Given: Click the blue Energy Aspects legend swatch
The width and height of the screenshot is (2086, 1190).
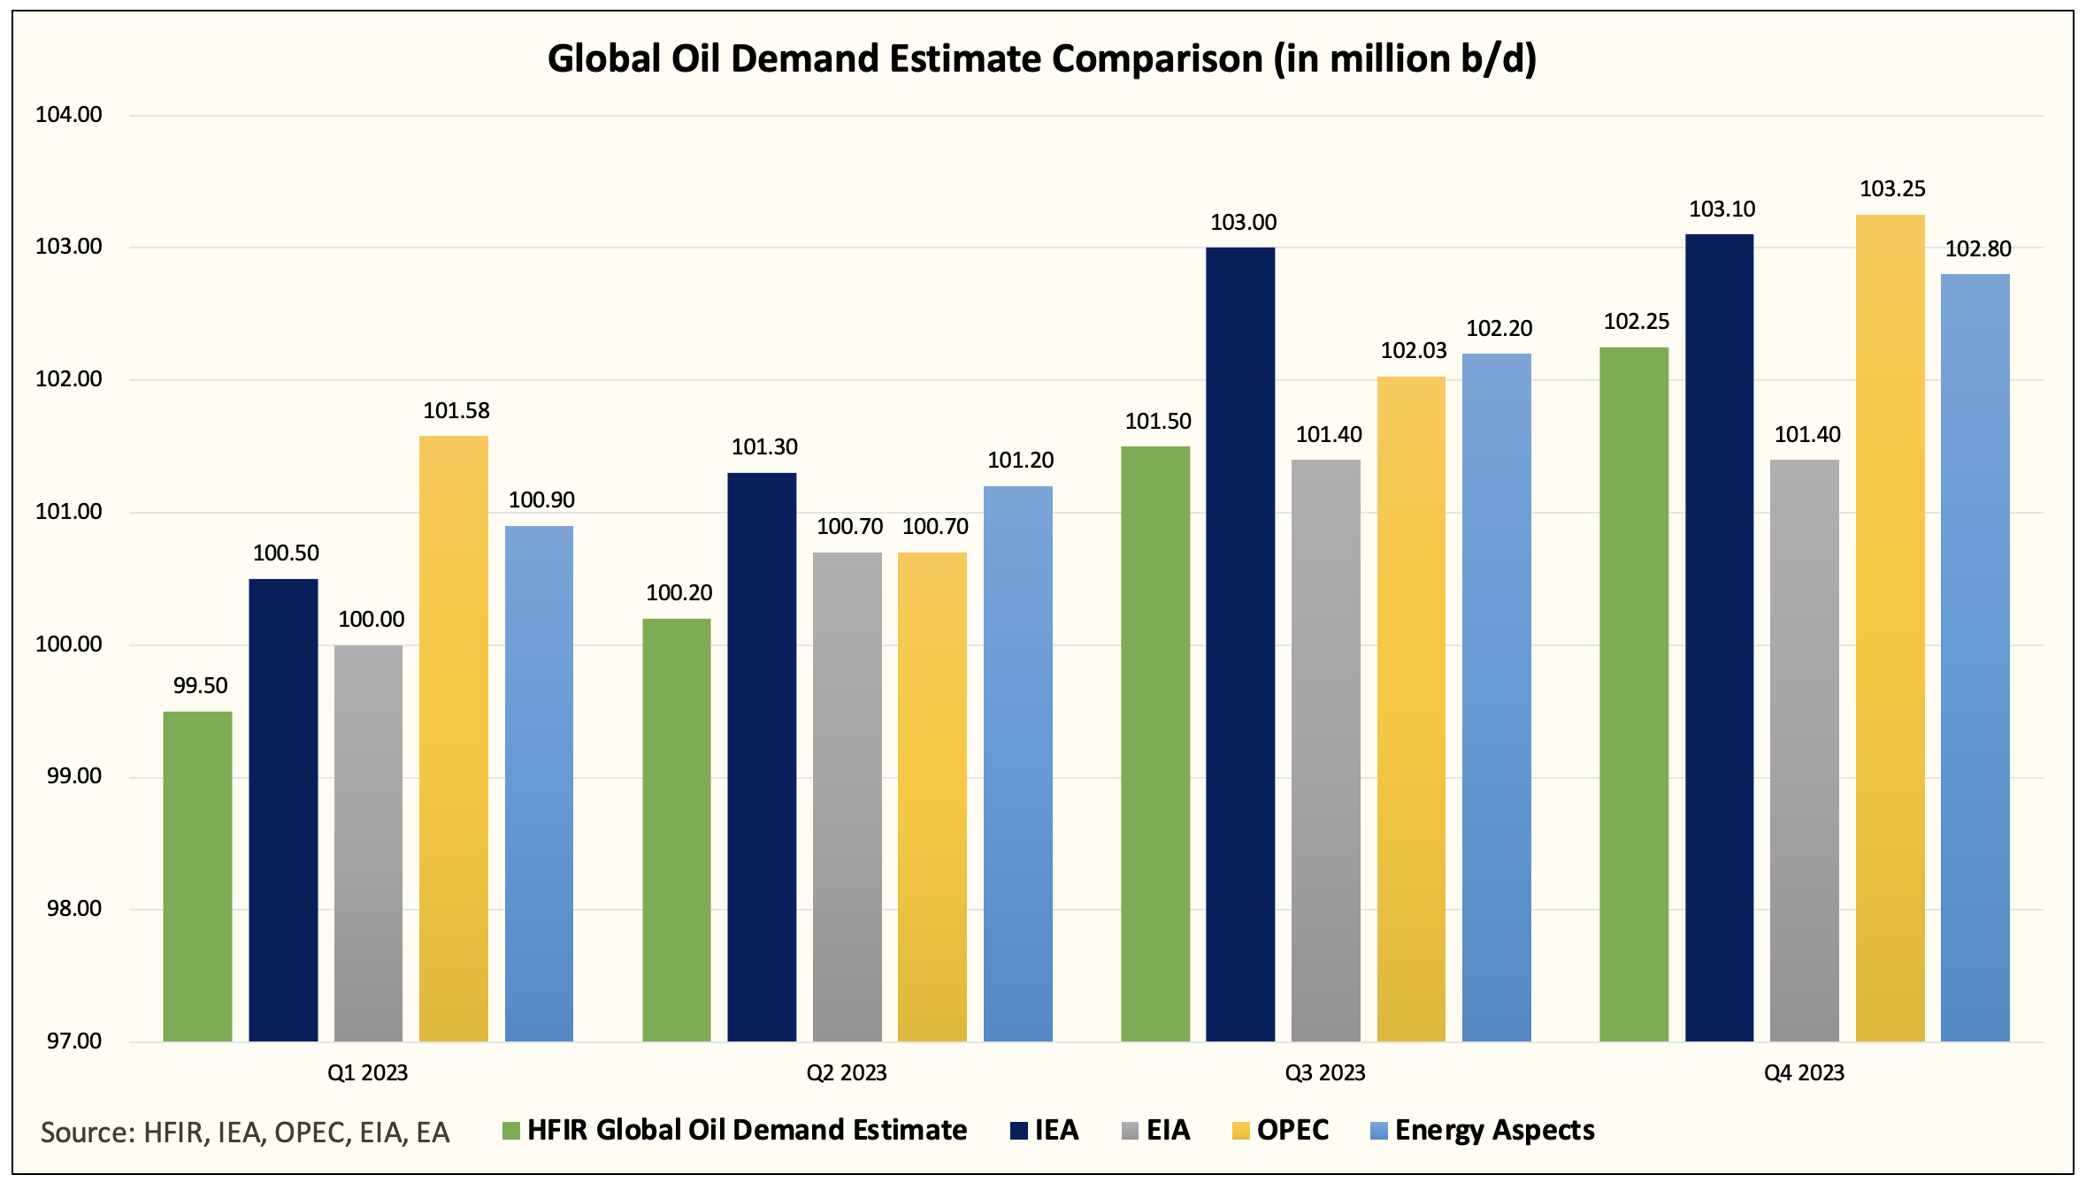Looking at the screenshot, I should (x=1378, y=1131).
